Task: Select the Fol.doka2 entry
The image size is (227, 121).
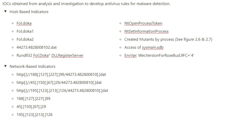Action: pos(25,39)
